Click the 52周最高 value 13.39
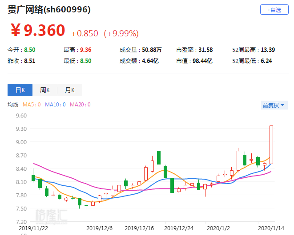The height and width of the screenshot is (235, 294). coord(268,50)
